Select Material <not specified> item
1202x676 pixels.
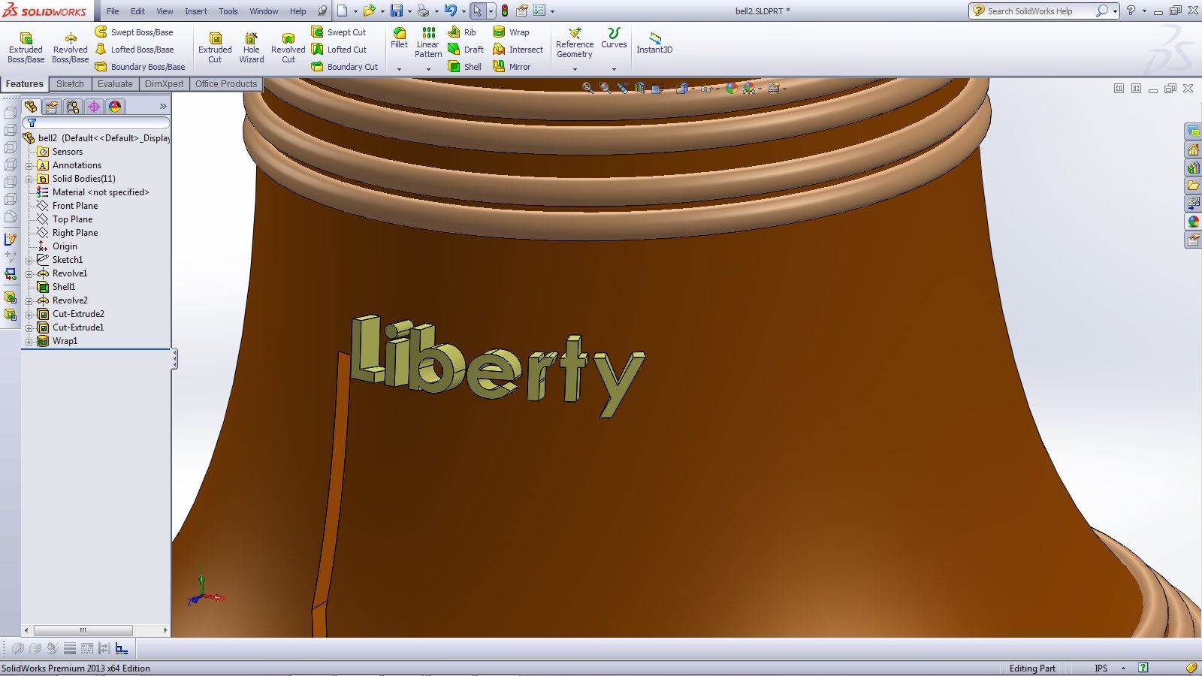(101, 192)
